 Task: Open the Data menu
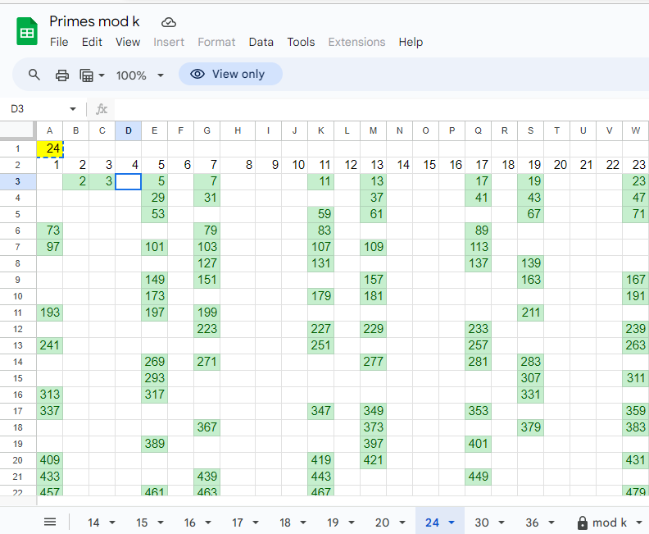(x=261, y=42)
